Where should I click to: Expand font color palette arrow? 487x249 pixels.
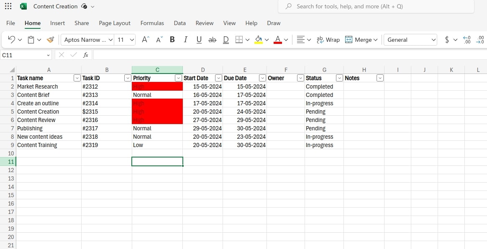286,40
